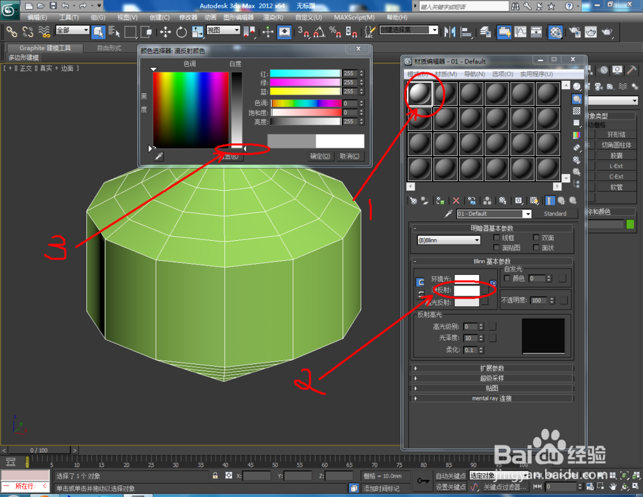The image size is (643, 497).
Task: Toggle the Angle Snap icon
Action: (x=320, y=31)
